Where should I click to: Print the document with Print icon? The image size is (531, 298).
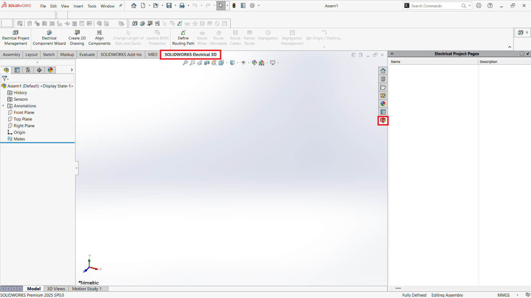pos(182,6)
